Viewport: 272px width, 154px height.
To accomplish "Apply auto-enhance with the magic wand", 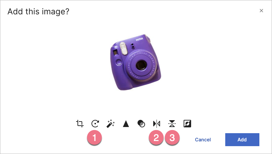I will pyautogui.click(x=111, y=124).
